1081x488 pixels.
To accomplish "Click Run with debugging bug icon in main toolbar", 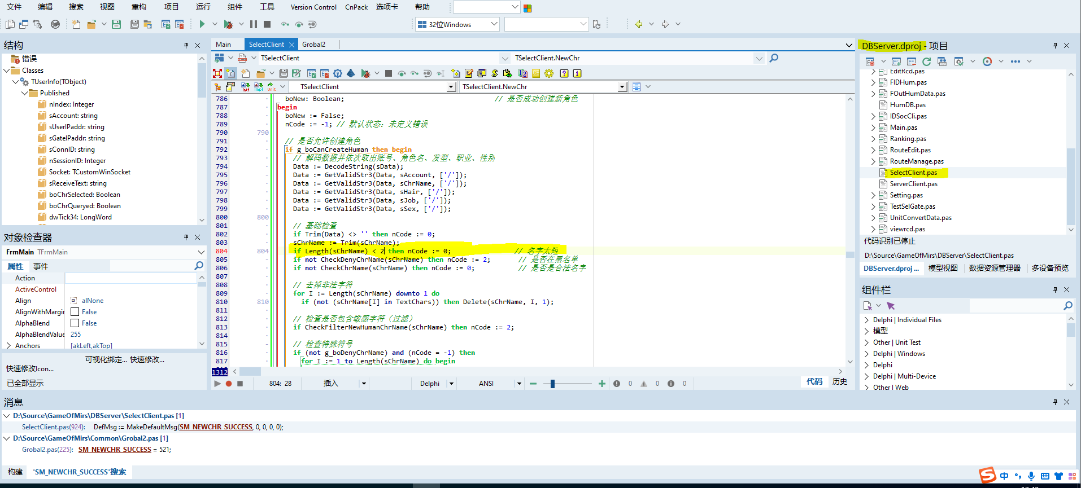I will pos(228,24).
